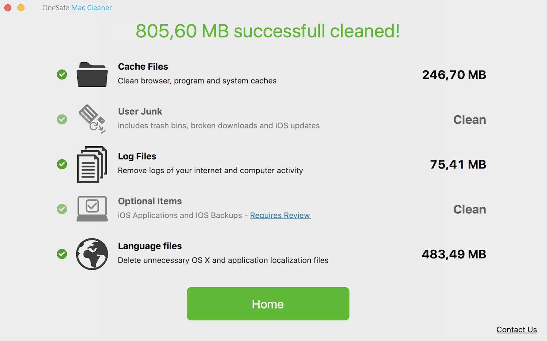Click the Language files globe icon
Screen dimensions: 547x341
(x=92, y=254)
